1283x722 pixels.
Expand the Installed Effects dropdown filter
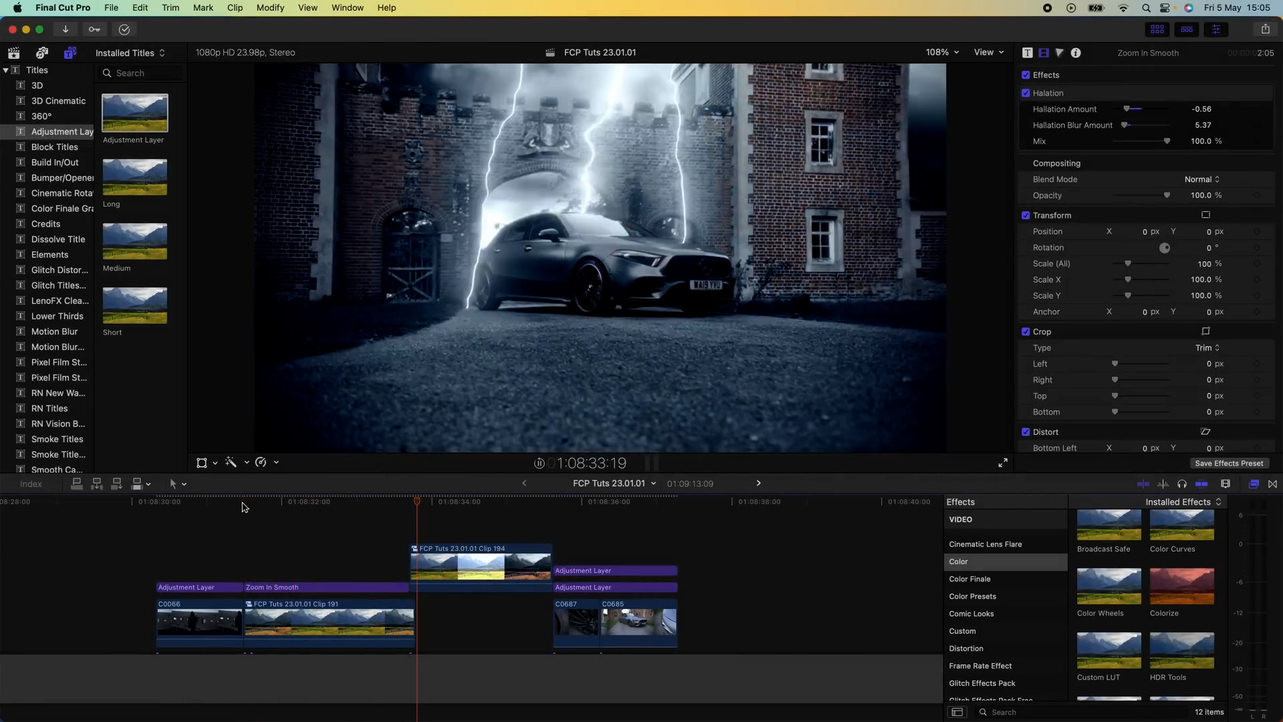pyautogui.click(x=1183, y=501)
